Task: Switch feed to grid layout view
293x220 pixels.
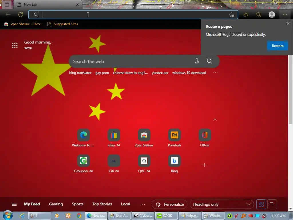Action: click(261, 204)
